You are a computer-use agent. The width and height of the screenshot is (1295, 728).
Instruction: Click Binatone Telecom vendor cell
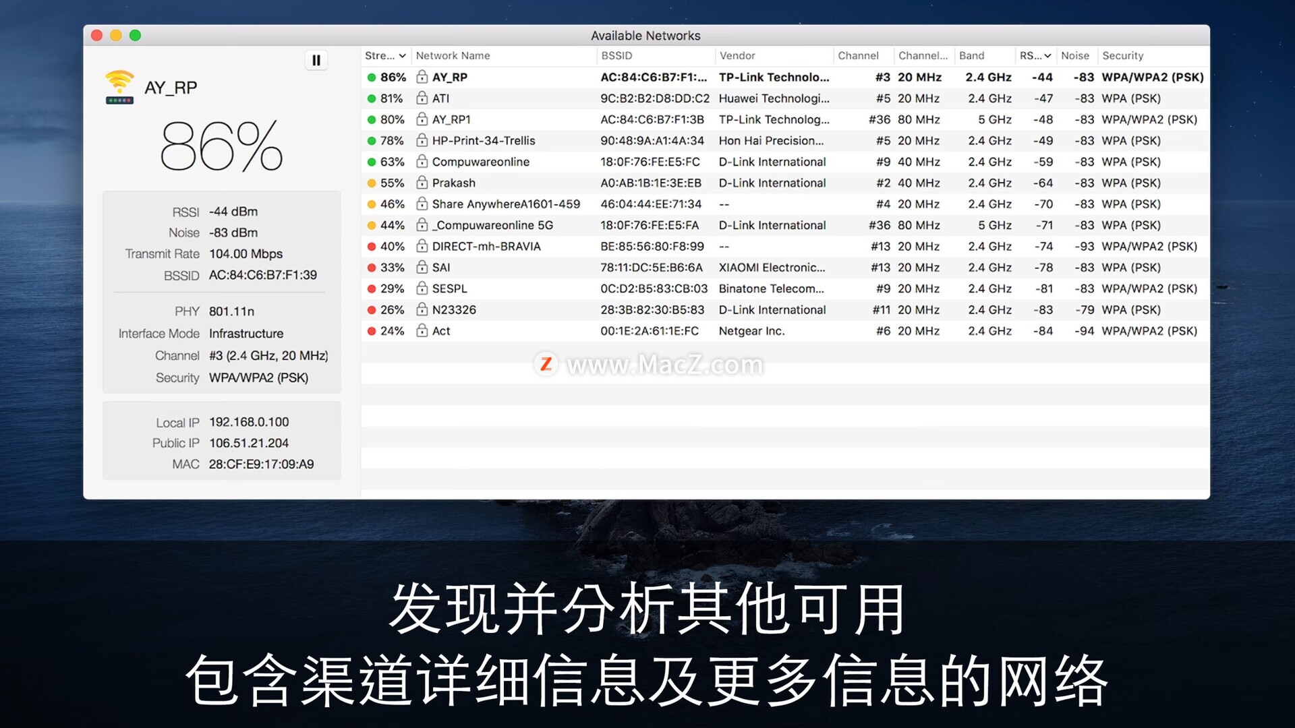click(x=771, y=289)
